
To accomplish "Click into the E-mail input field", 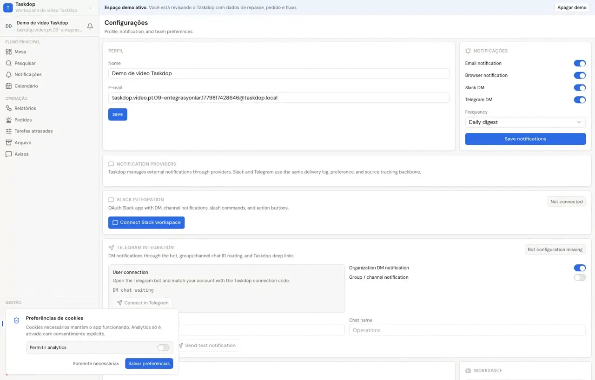I will (279, 98).
